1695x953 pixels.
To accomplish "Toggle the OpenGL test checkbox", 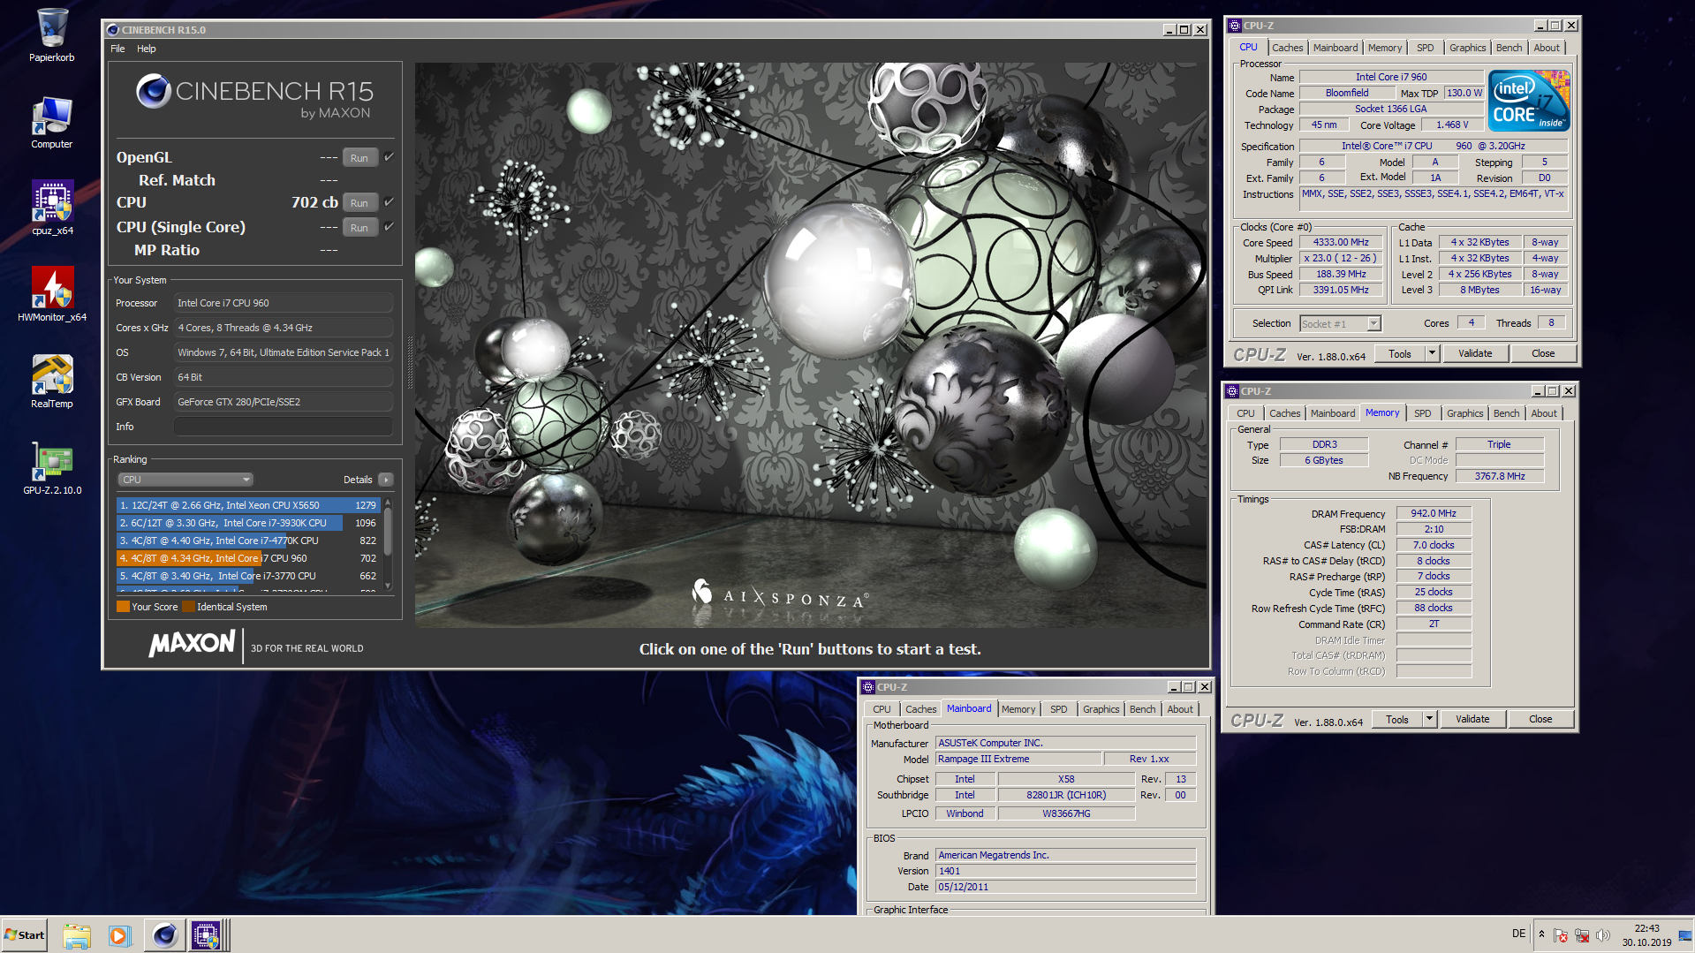I will (389, 157).
